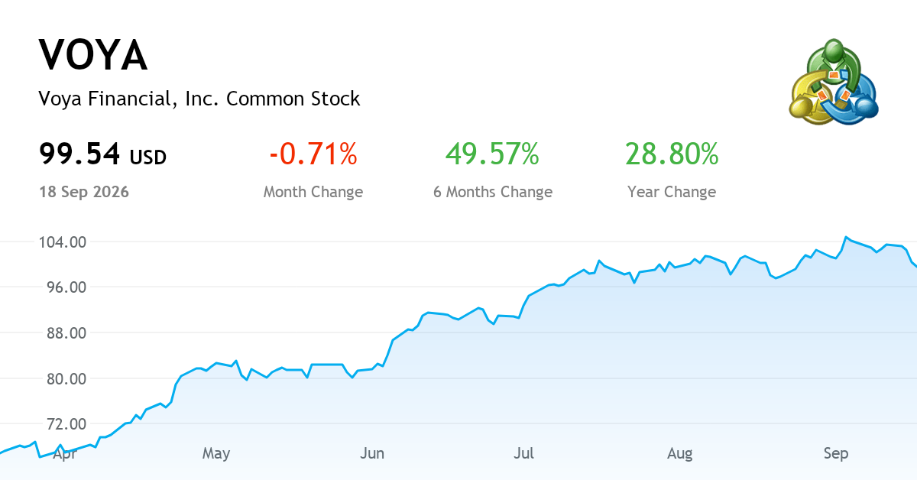This screenshot has width=917, height=480.
Task: Click the chart peak near Sep
Action: coord(846,237)
